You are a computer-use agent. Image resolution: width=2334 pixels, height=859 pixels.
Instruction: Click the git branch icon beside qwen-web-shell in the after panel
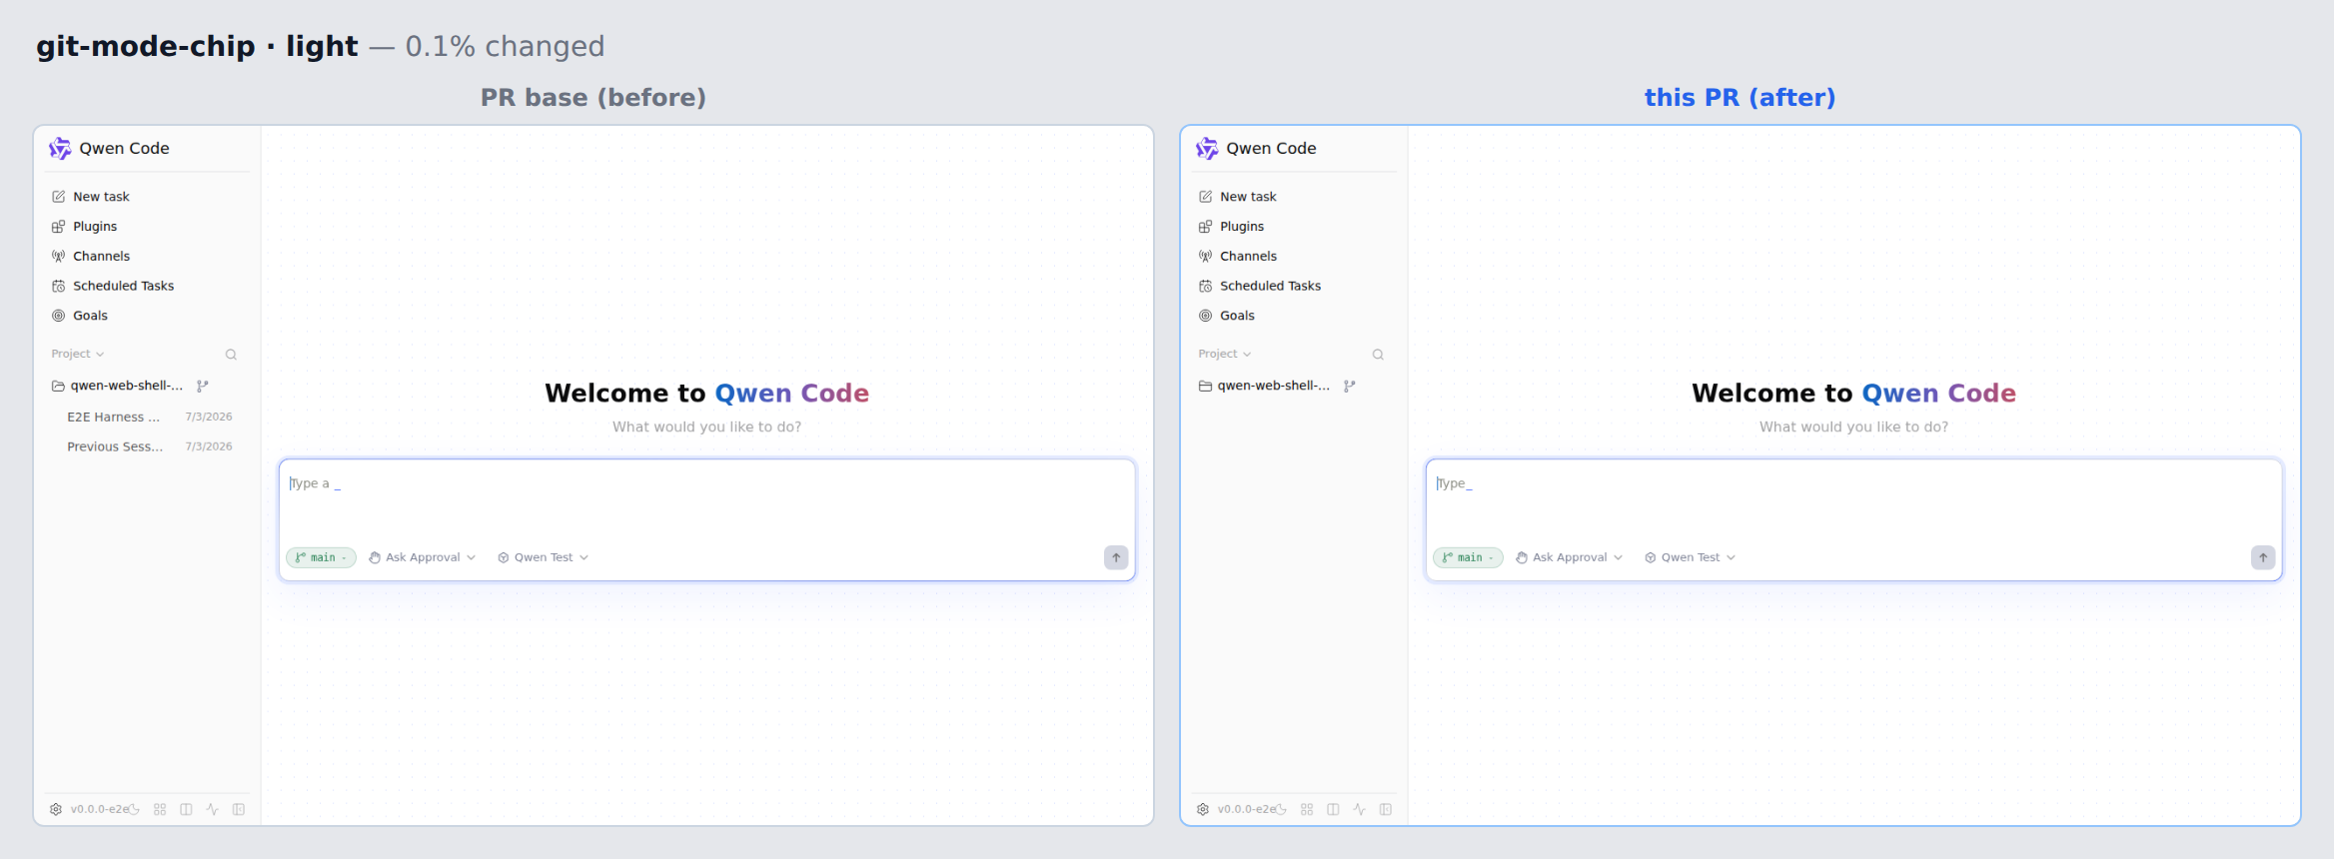click(1350, 386)
